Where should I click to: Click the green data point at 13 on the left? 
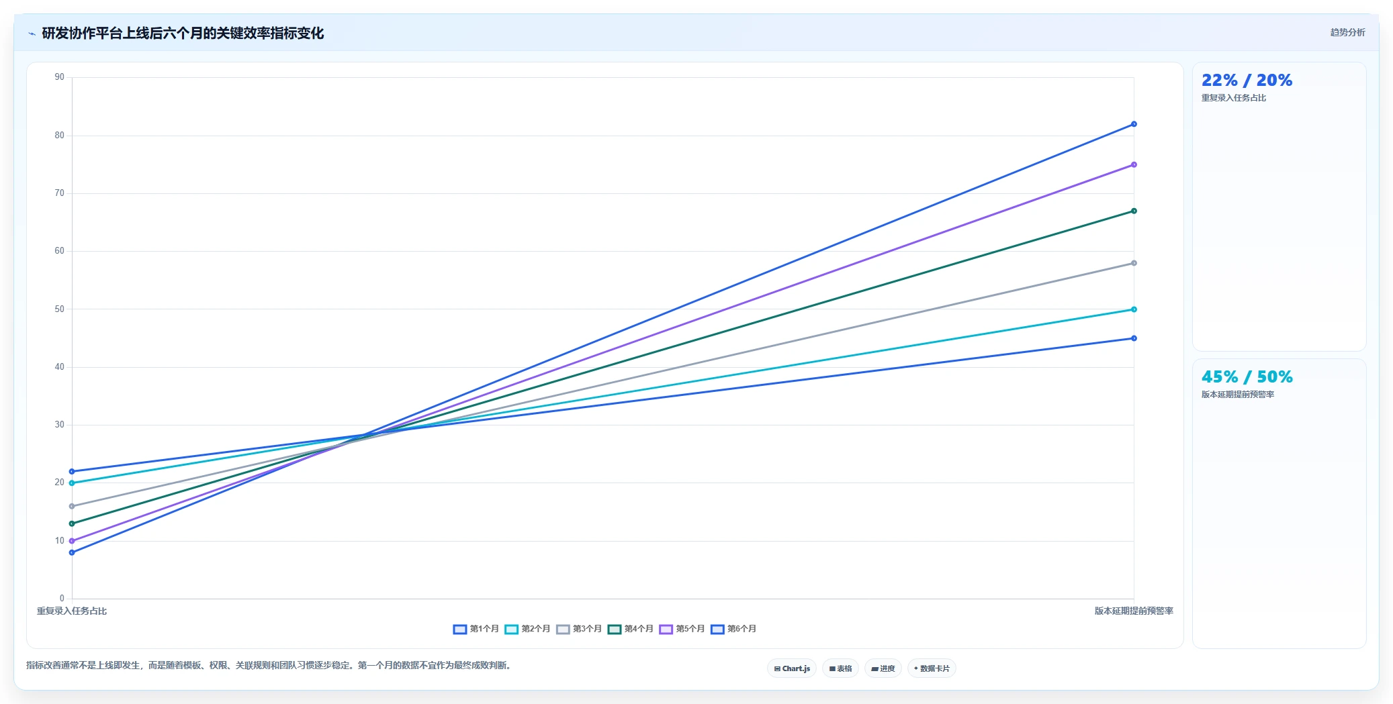tap(72, 523)
